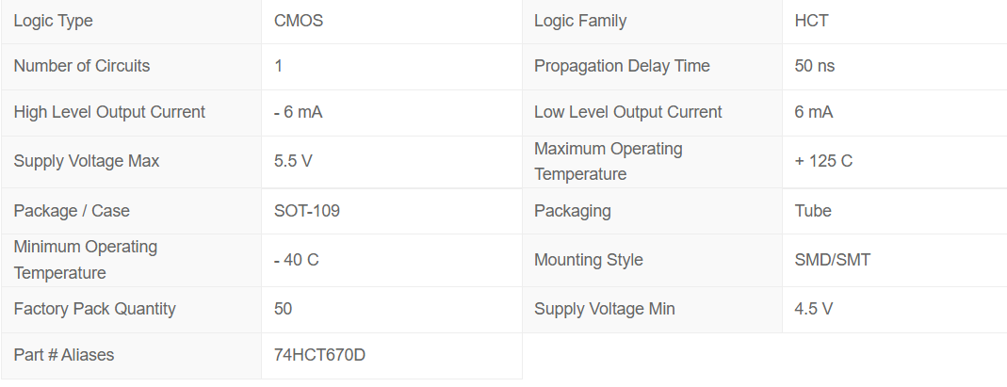The width and height of the screenshot is (1007, 387).
Task: Select the 50 ns delay value
Action: click(814, 66)
